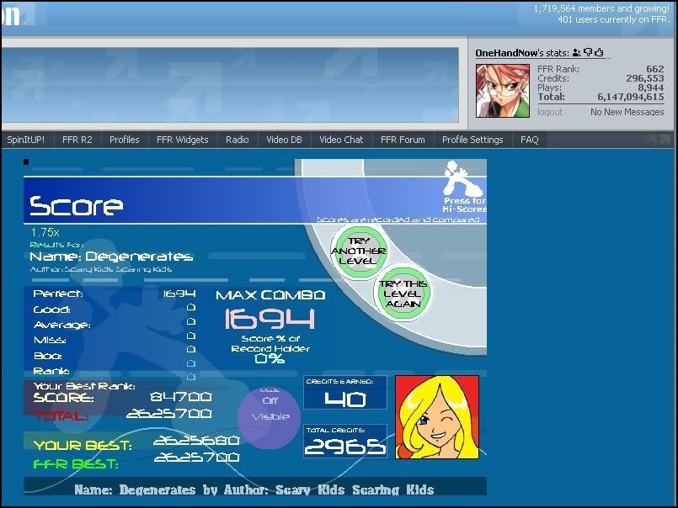Click the blonde winking girl image
Image resolution: width=678 pixels, height=508 pixels.
pyautogui.click(x=437, y=417)
